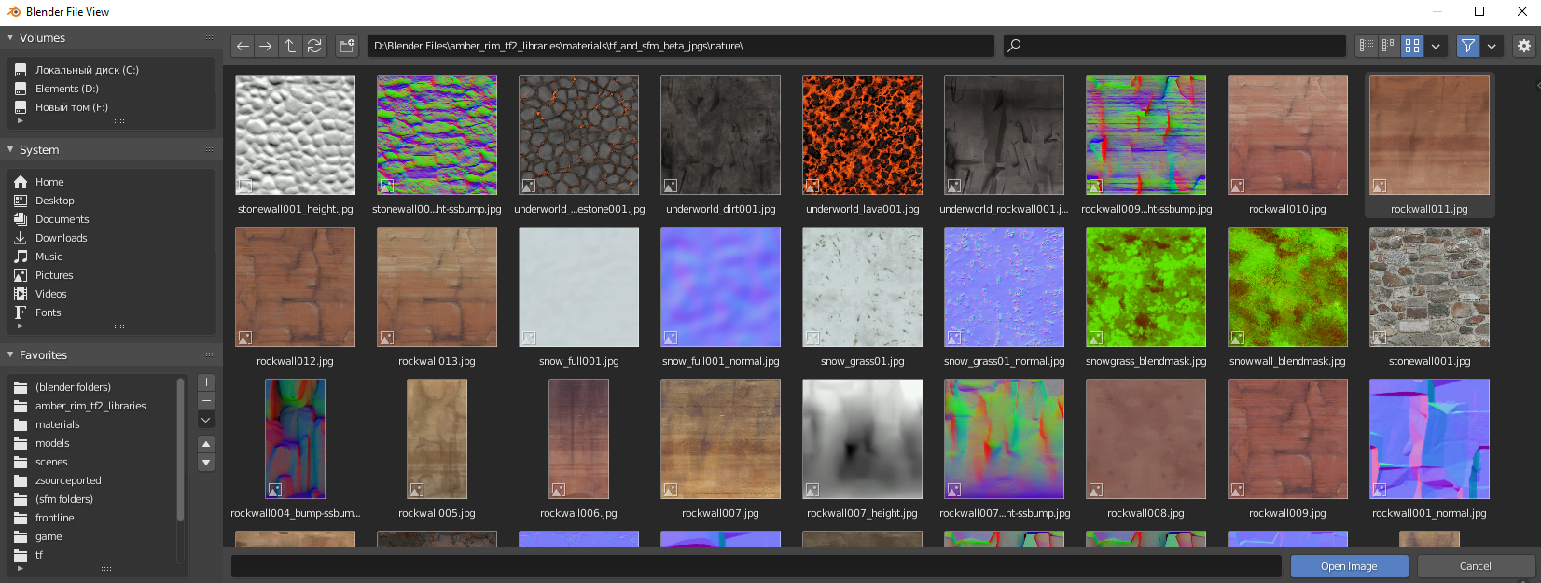This screenshot has width=1541, height=583.
Task: Toggle file filtering funnel
Action: [x=1468, y=46]
